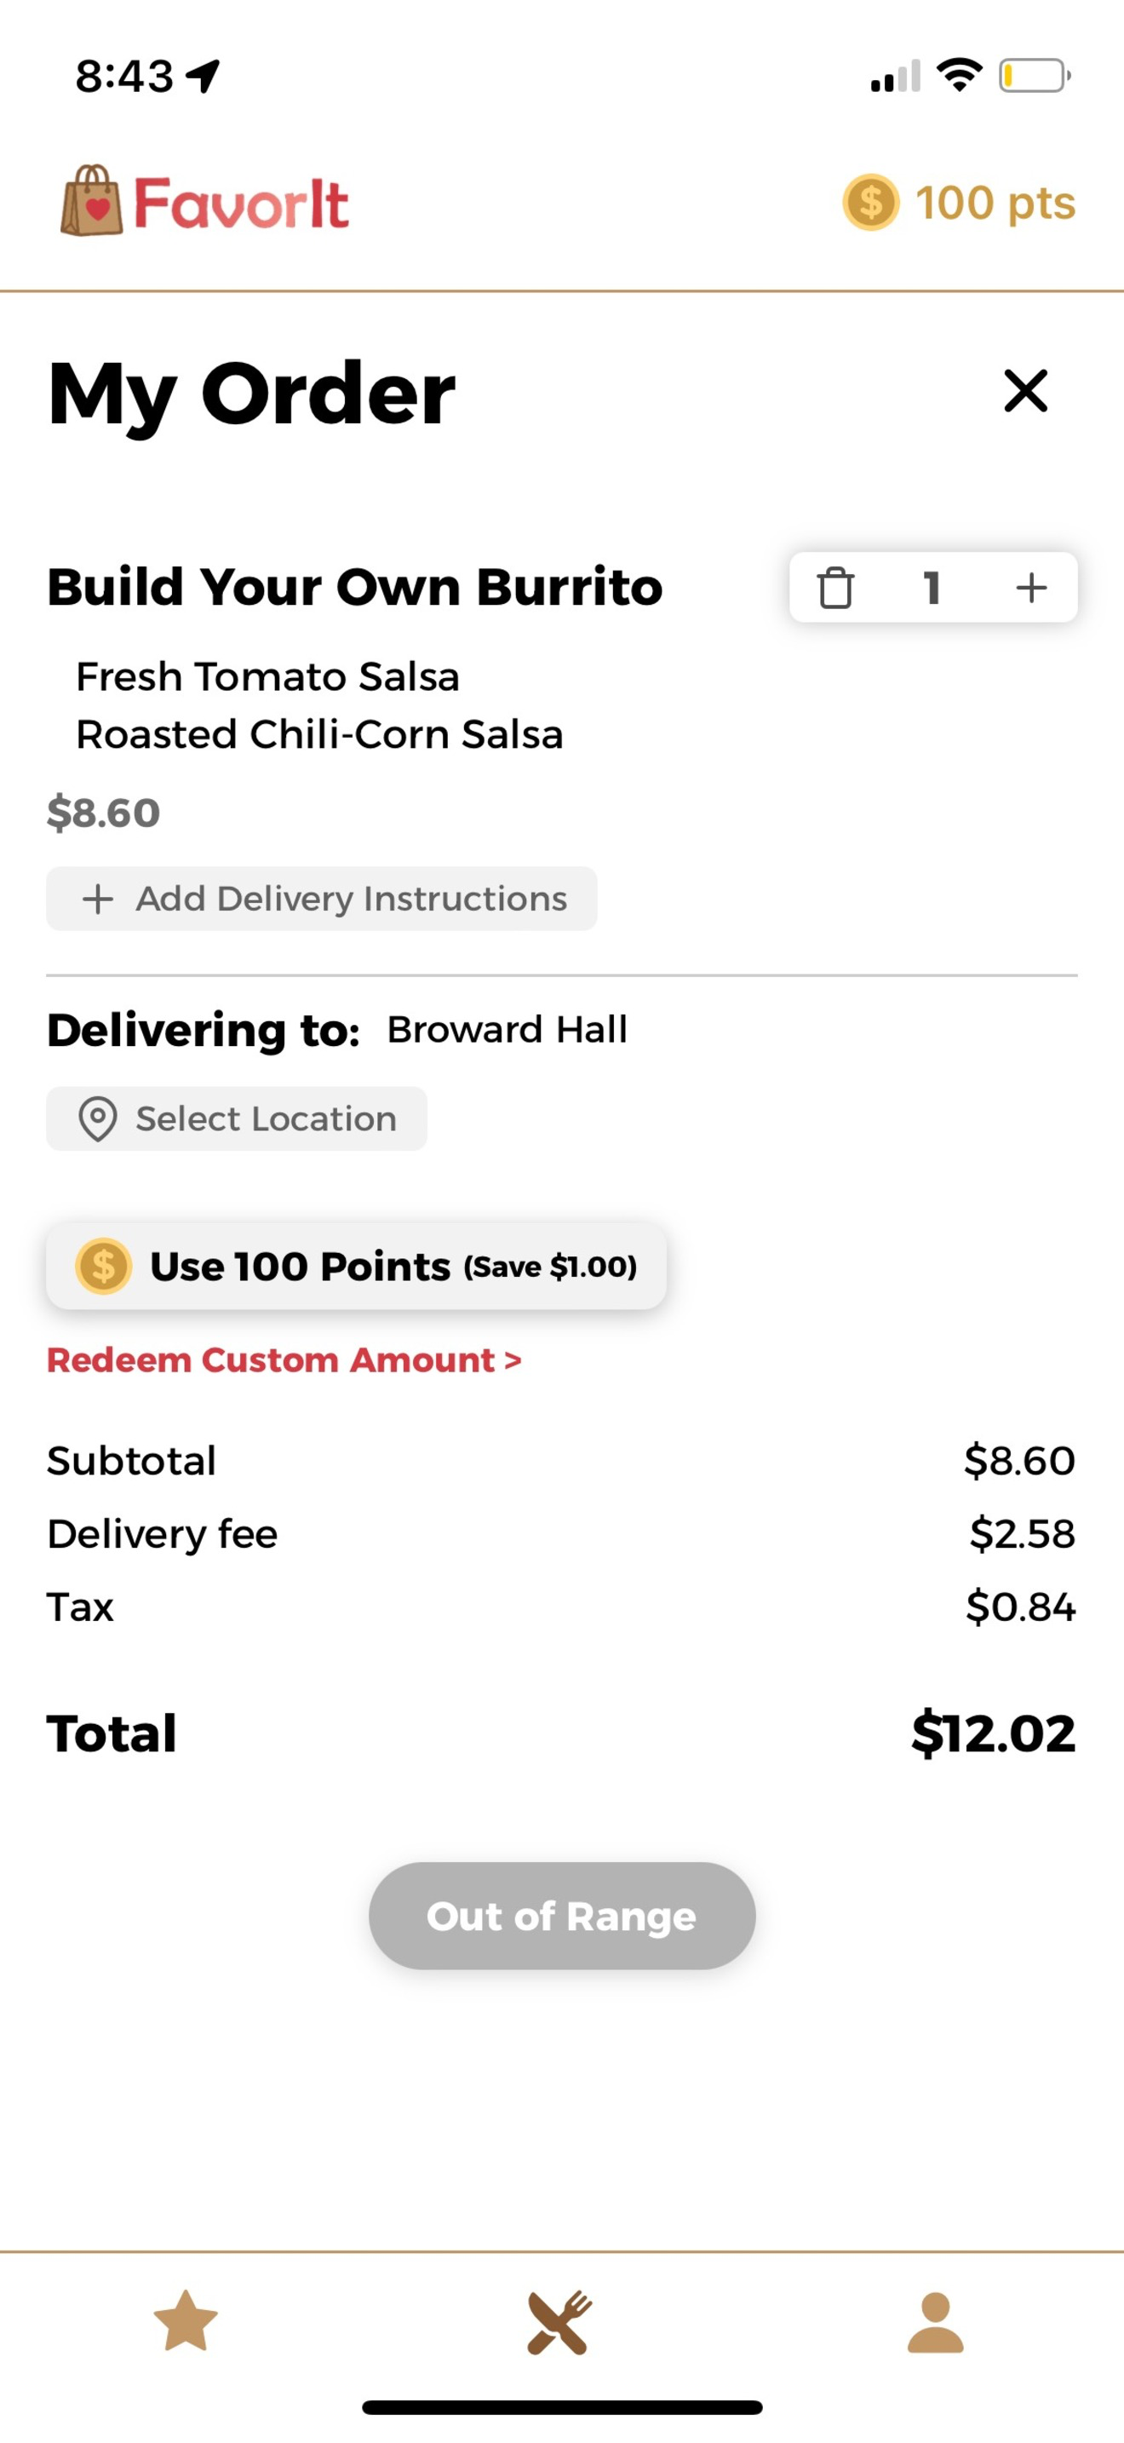Open the star favorites tab

[x=186, y=2320]
